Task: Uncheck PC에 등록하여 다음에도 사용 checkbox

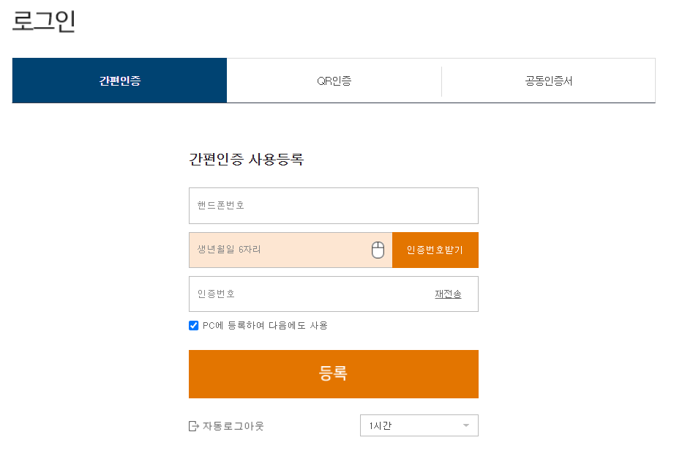Action: coord(194,326)
